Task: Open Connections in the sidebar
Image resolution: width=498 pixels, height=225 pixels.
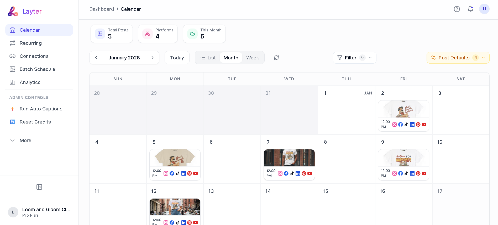Action: pos(39,56)
